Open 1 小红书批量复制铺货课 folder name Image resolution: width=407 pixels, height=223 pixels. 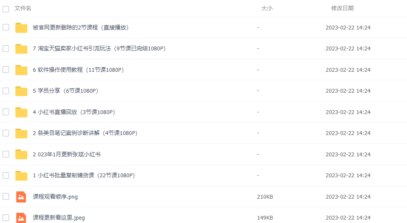point(84,176)
